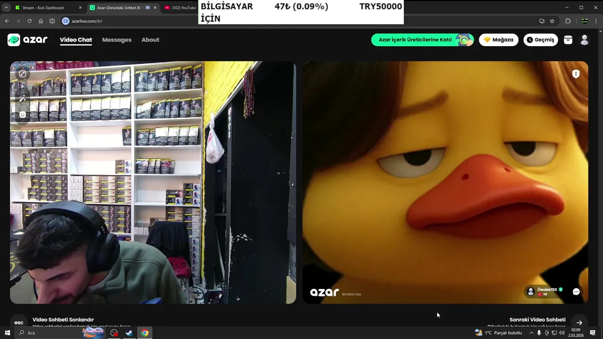Viewport: 603px width, 339px height.
Task: Open the Mağaza store button
Action: [498, 40]
